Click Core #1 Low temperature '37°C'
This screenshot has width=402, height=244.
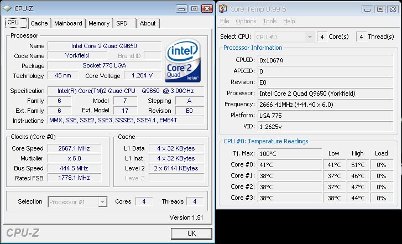point(334,176)
